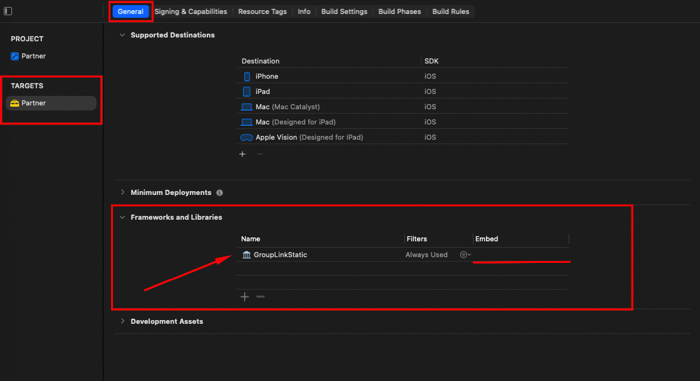Click the Mac Catalyst laptop icon

246,107
